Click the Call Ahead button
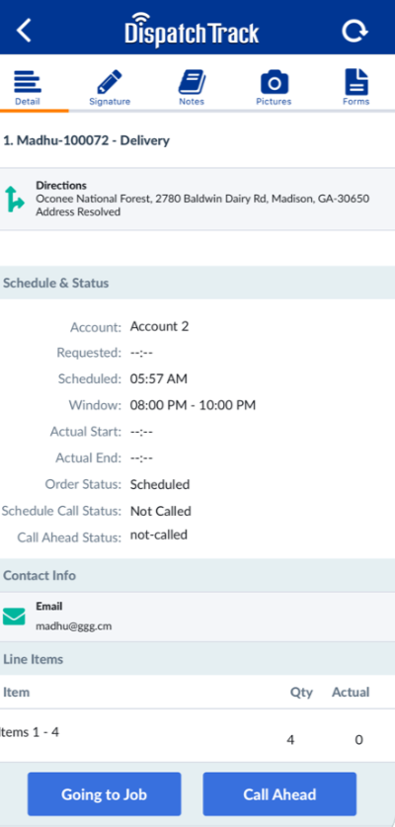The width and height of the screenshot is (395, 827). (x=279, y=794)
